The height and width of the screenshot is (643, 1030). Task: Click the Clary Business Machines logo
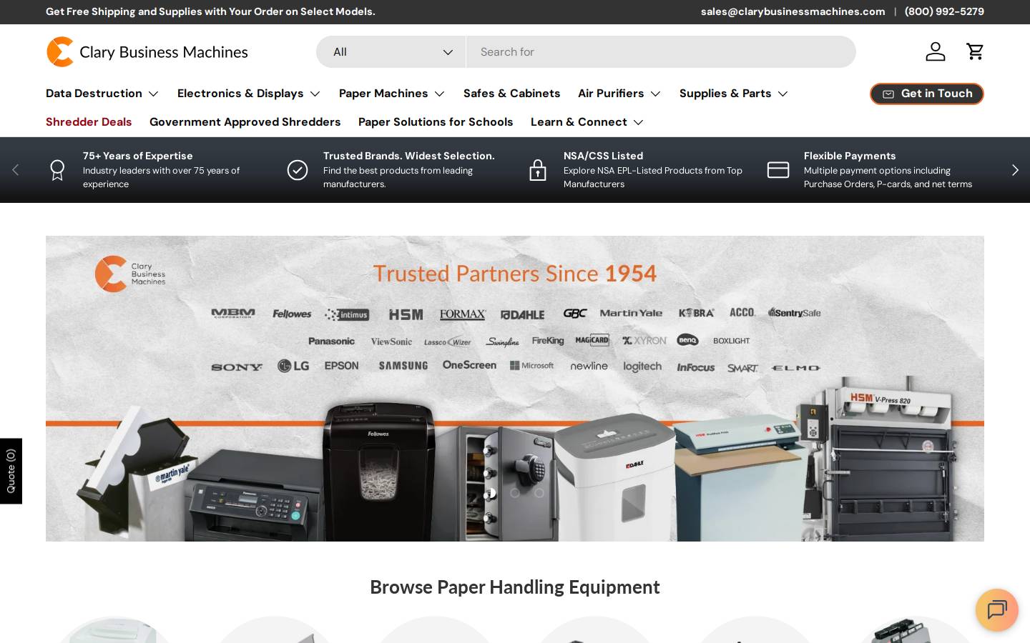pos(147,52)
